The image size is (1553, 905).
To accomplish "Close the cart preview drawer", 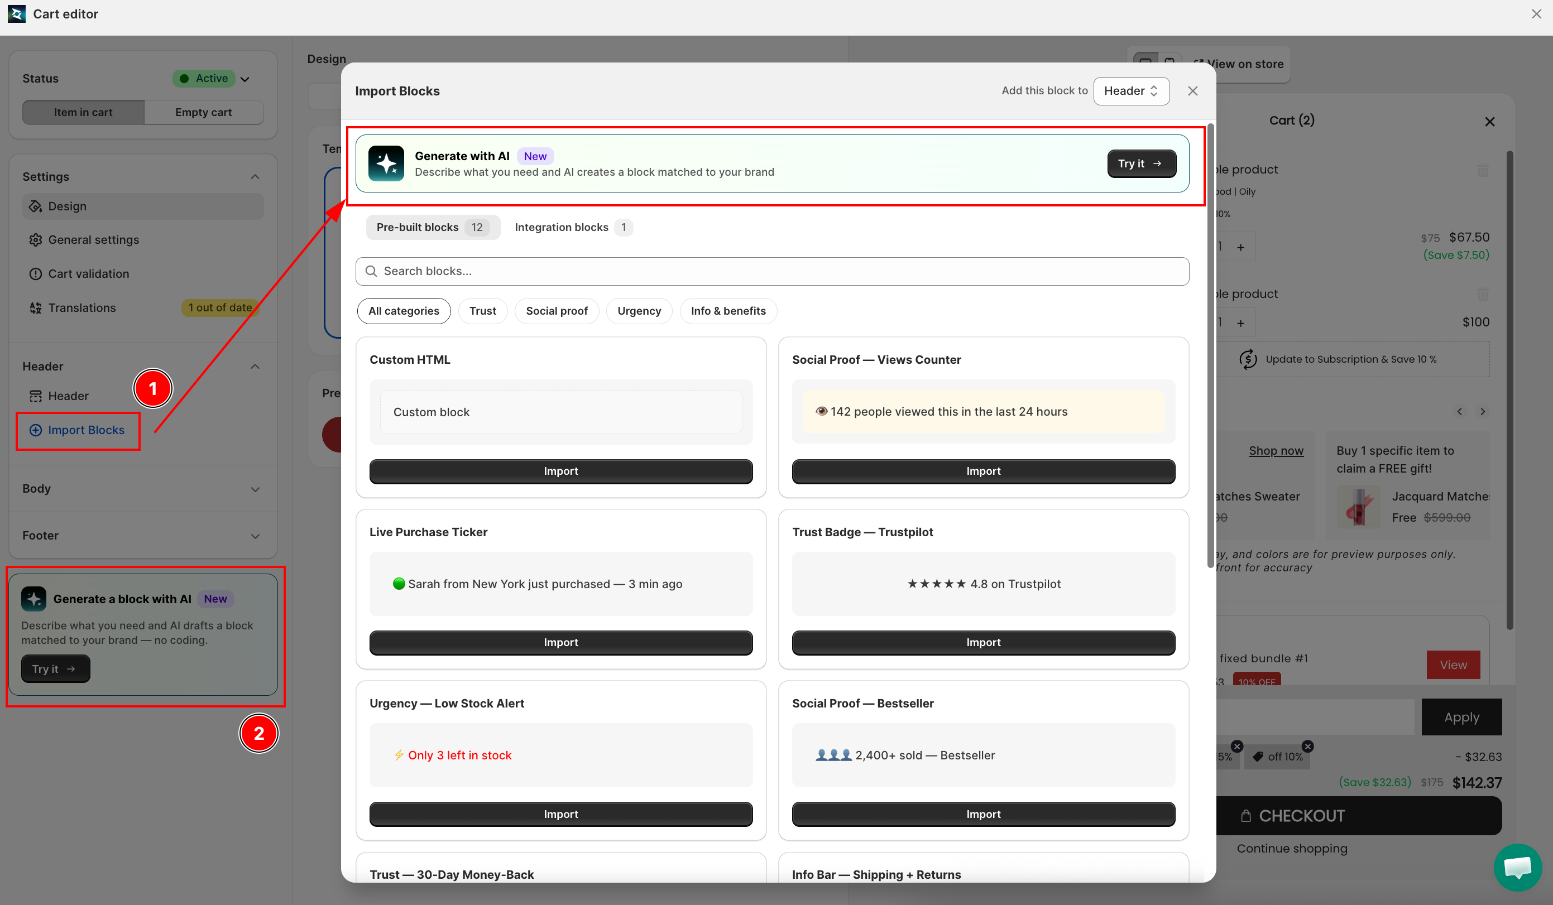I will point(1489,122).
